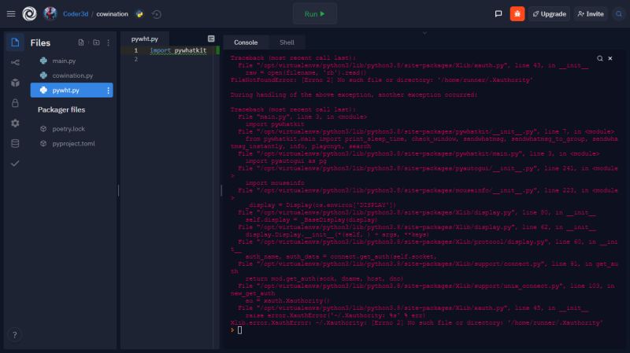Click the Files panel title
The height and width of the screenshot is (353, 630).
(x=40, y=43)
